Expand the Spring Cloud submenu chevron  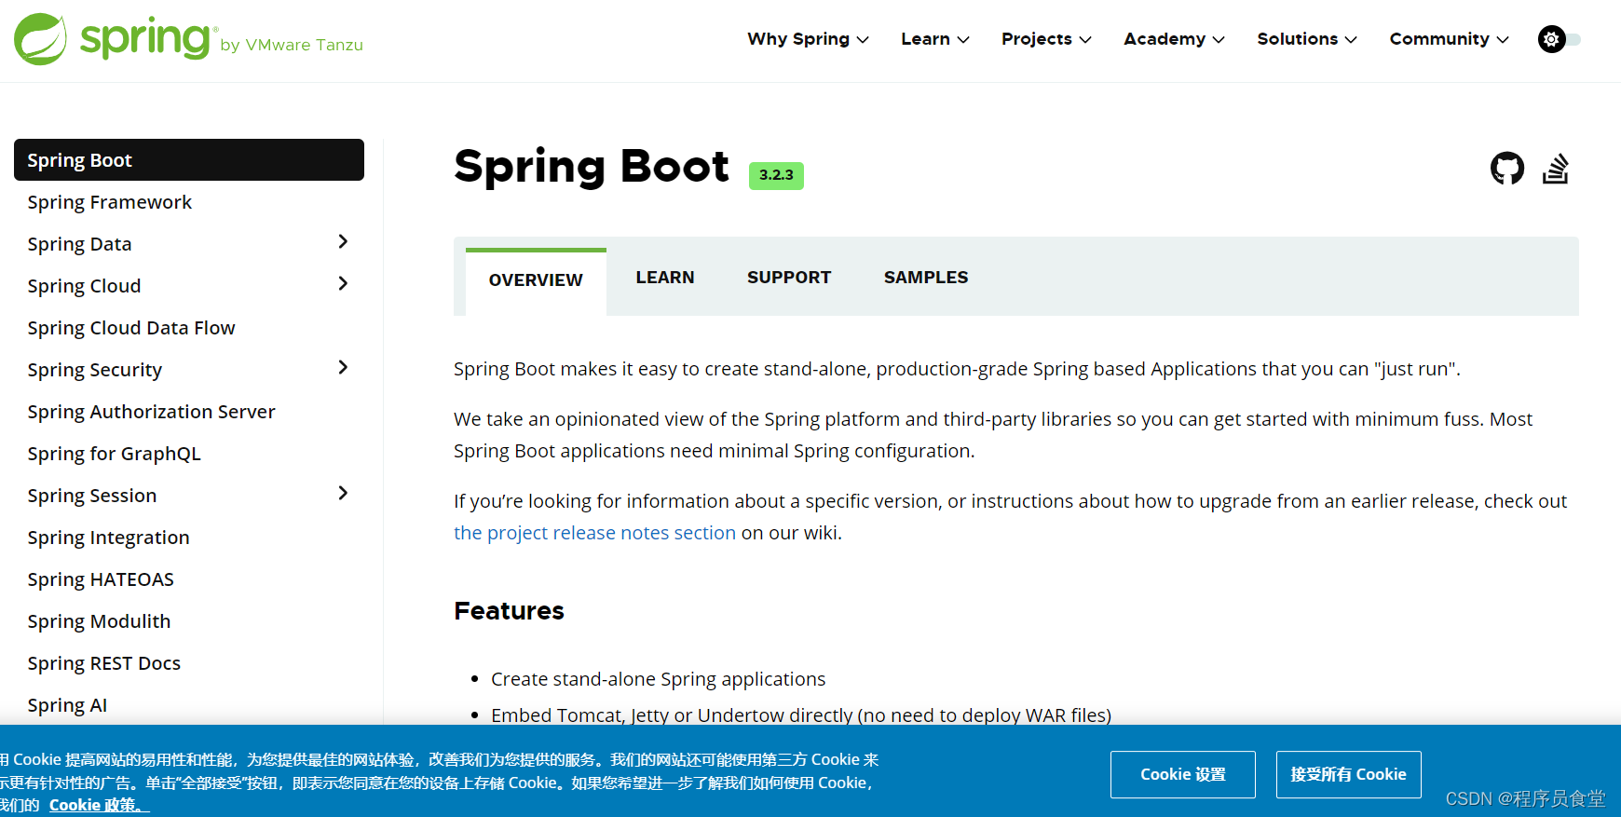(343, 284)
